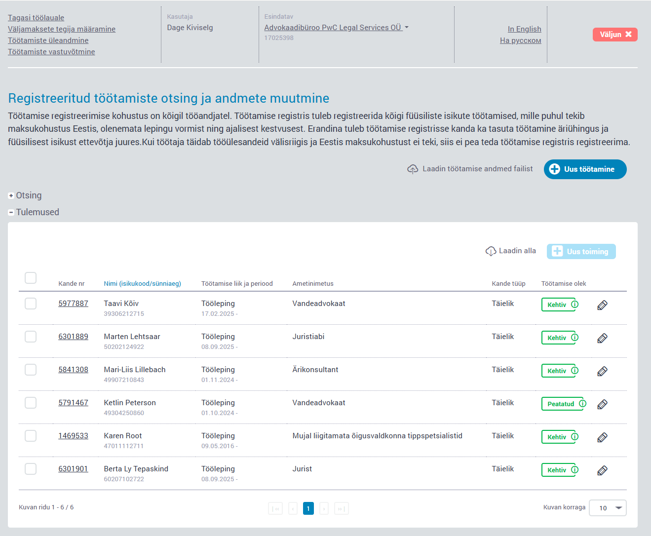Click info icon in Peatatud status badge
The width and height of the screenshot is (651, 536).
tap(582, 404)
